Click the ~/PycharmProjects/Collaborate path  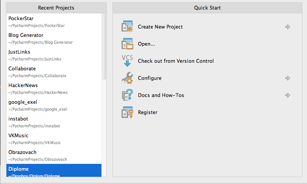coord(37,76)
